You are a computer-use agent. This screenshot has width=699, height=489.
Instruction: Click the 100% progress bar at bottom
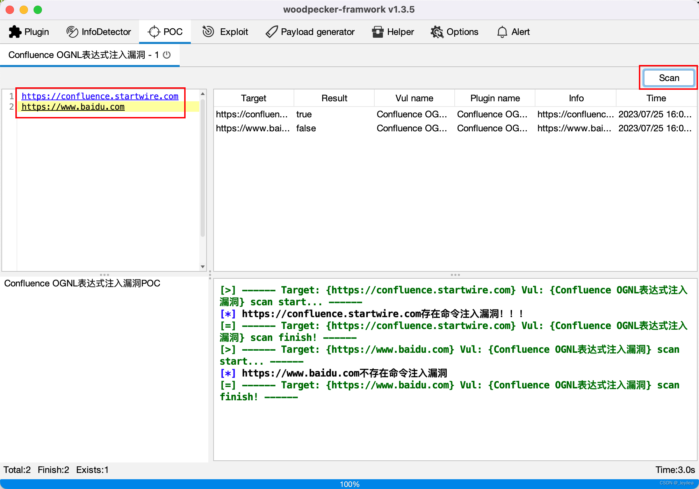[349, 484]
